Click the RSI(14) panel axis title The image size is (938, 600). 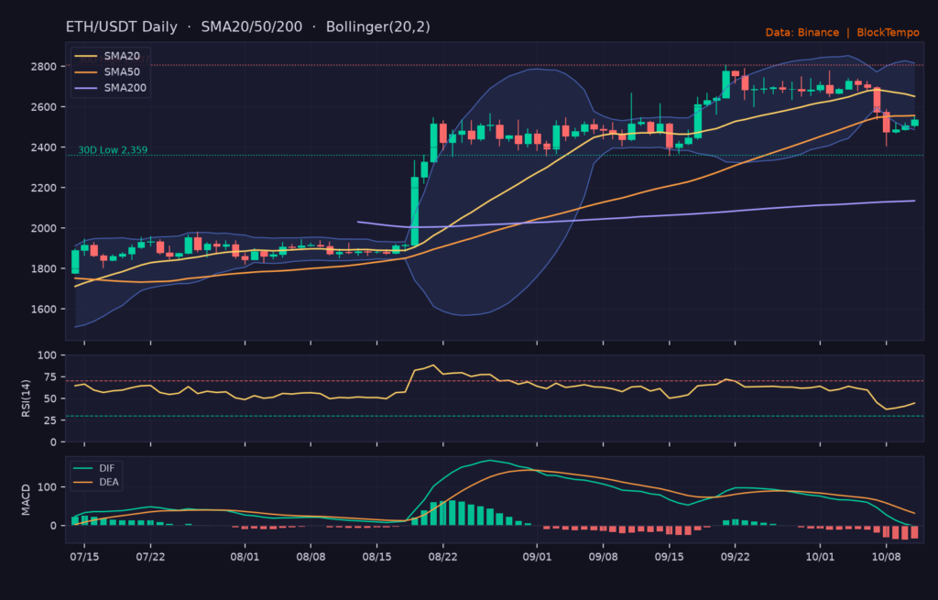(26, 398)
